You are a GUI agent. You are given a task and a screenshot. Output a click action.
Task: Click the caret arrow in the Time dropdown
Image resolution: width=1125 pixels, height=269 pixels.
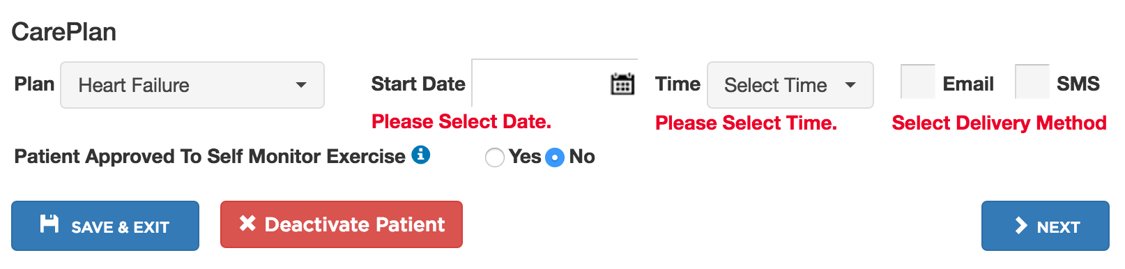click(850, 85)
